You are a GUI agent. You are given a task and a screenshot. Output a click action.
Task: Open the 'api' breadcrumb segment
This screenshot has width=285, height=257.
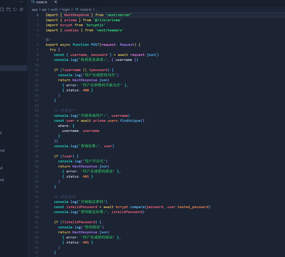(x=44, y=10)
